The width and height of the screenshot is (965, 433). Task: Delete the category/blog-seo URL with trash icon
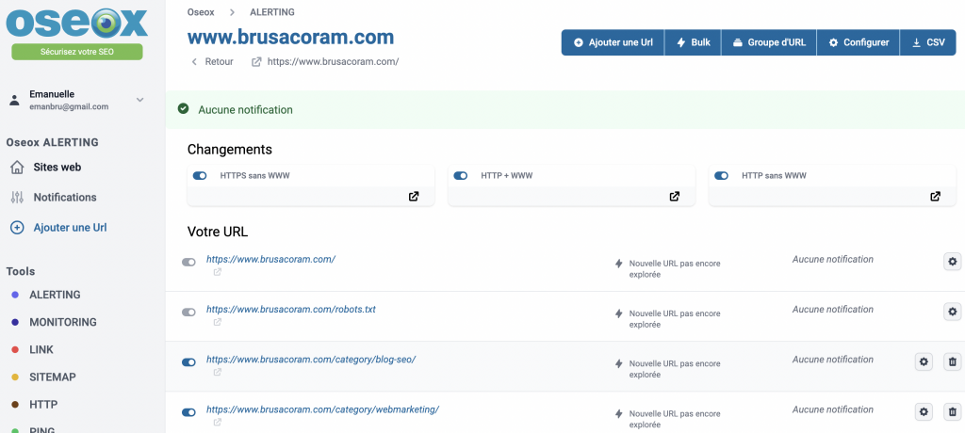(952, 361)
